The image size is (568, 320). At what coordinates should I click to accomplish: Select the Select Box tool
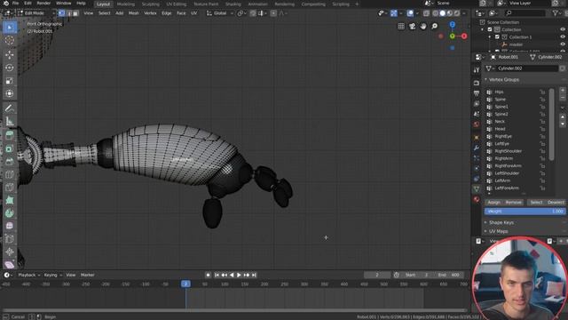coord(10,28)
